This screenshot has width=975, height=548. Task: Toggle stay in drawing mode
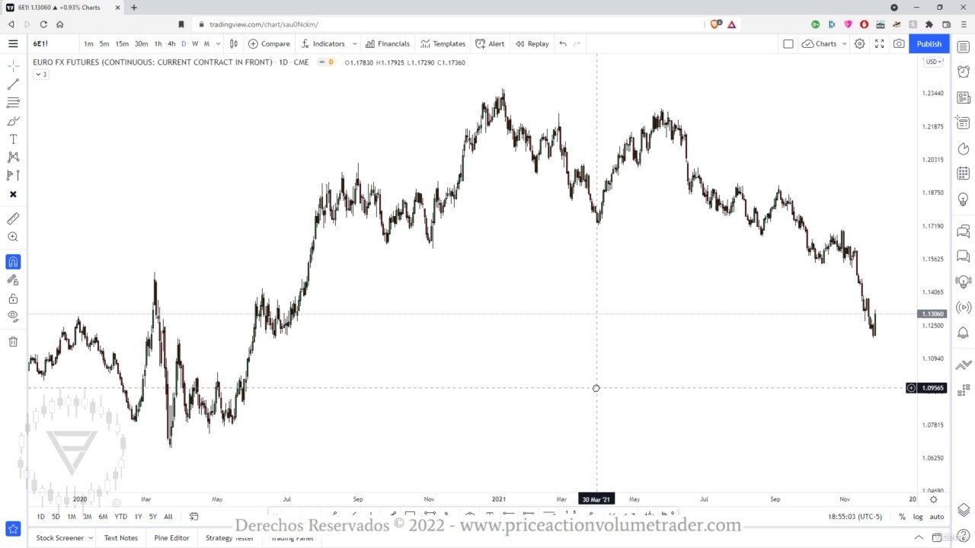pos(13,280)
